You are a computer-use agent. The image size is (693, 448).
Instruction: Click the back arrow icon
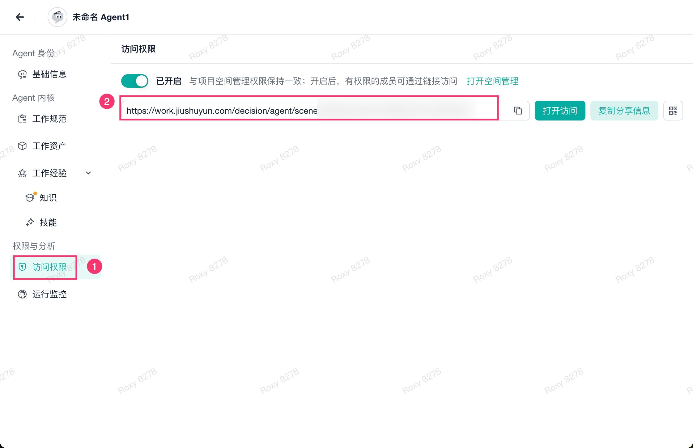click(x=20, y=17)
